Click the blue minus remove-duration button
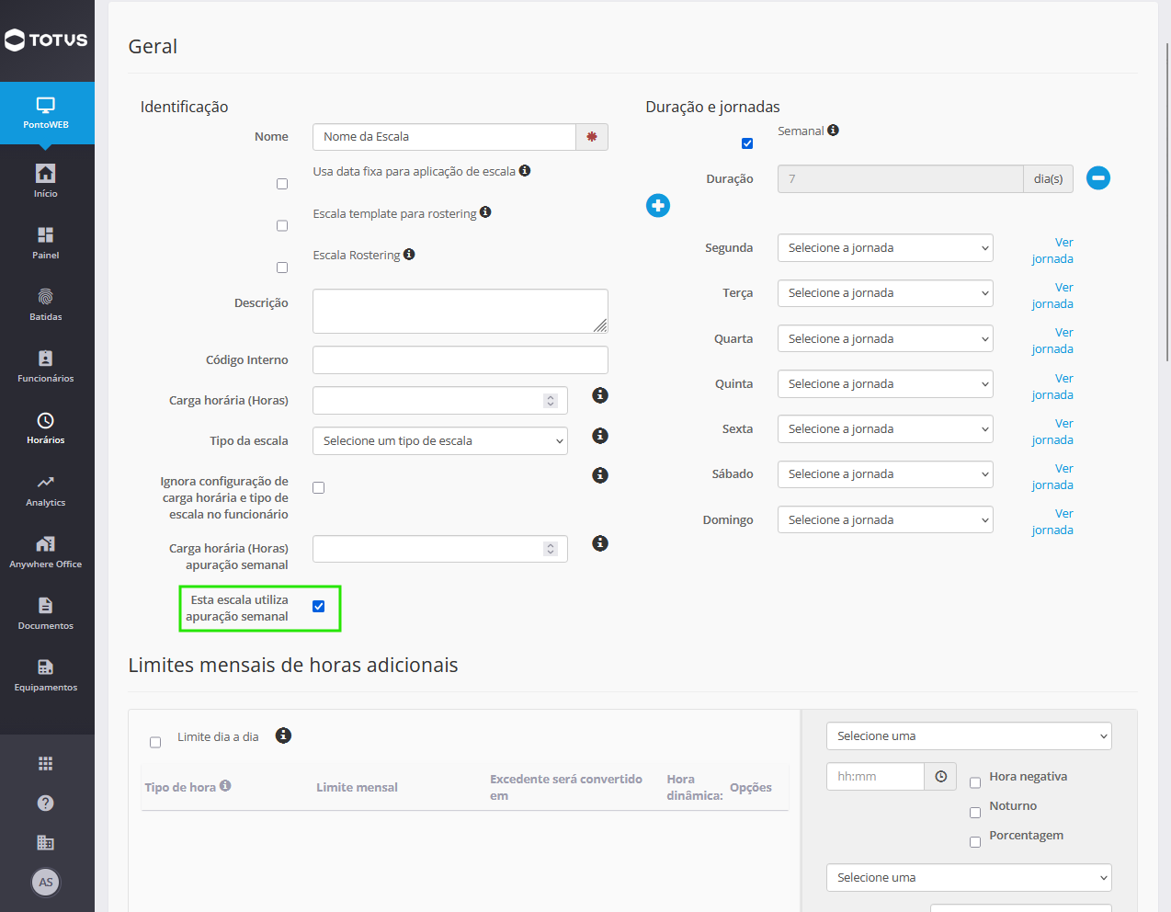 tap(1098, 177)
